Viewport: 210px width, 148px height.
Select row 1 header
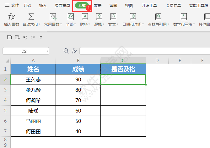click(5, 69)
